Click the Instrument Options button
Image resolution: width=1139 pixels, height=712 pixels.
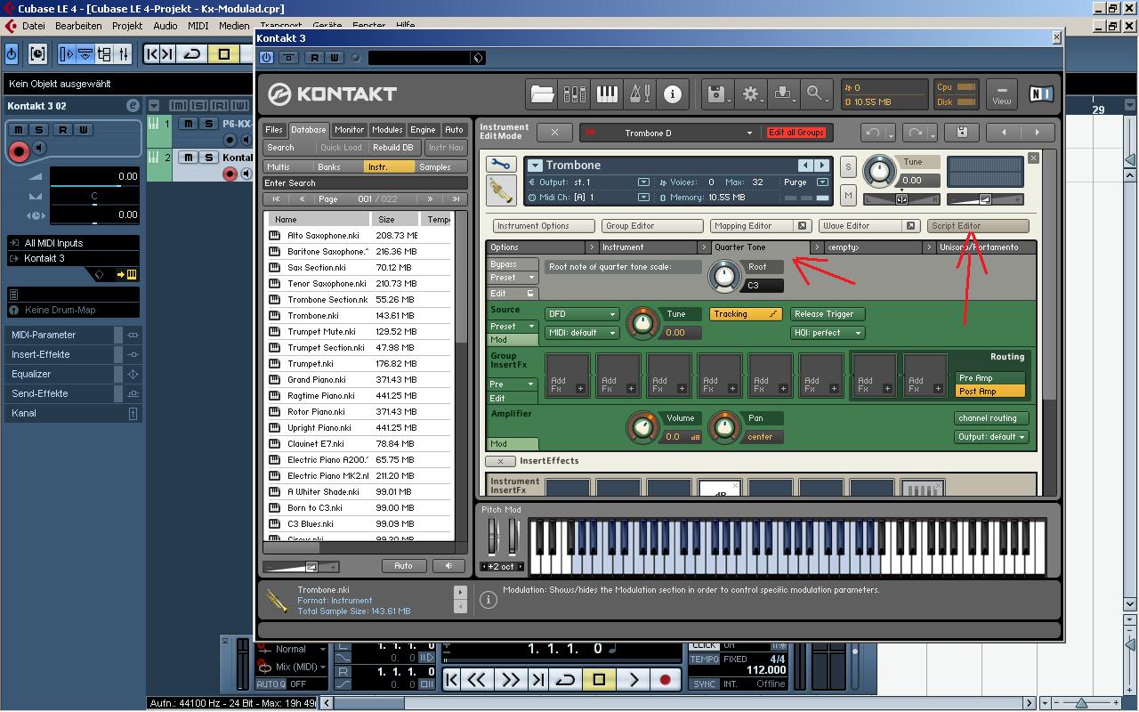click(543, 226)
